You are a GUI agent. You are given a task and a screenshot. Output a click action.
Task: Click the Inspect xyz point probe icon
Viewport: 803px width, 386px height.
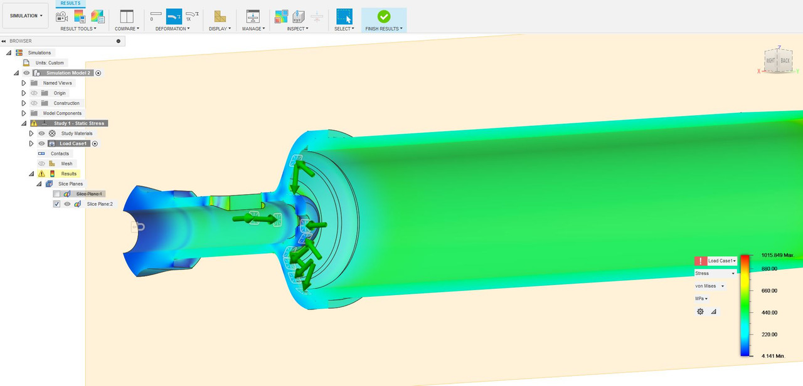click(x=299, y=16)
